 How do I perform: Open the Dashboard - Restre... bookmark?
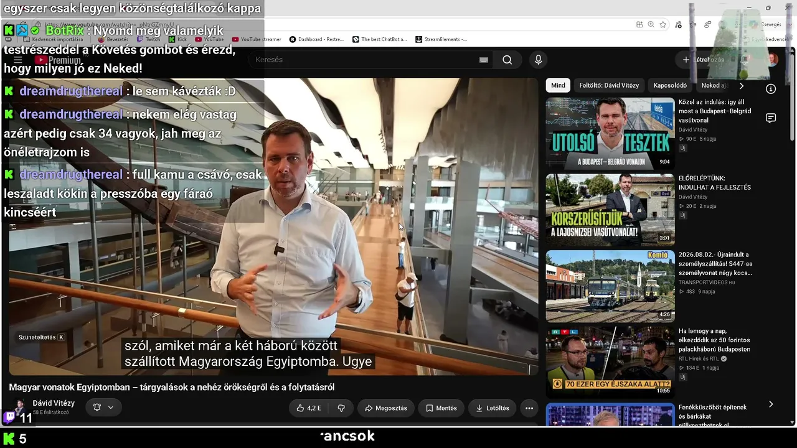pos(316,39)
